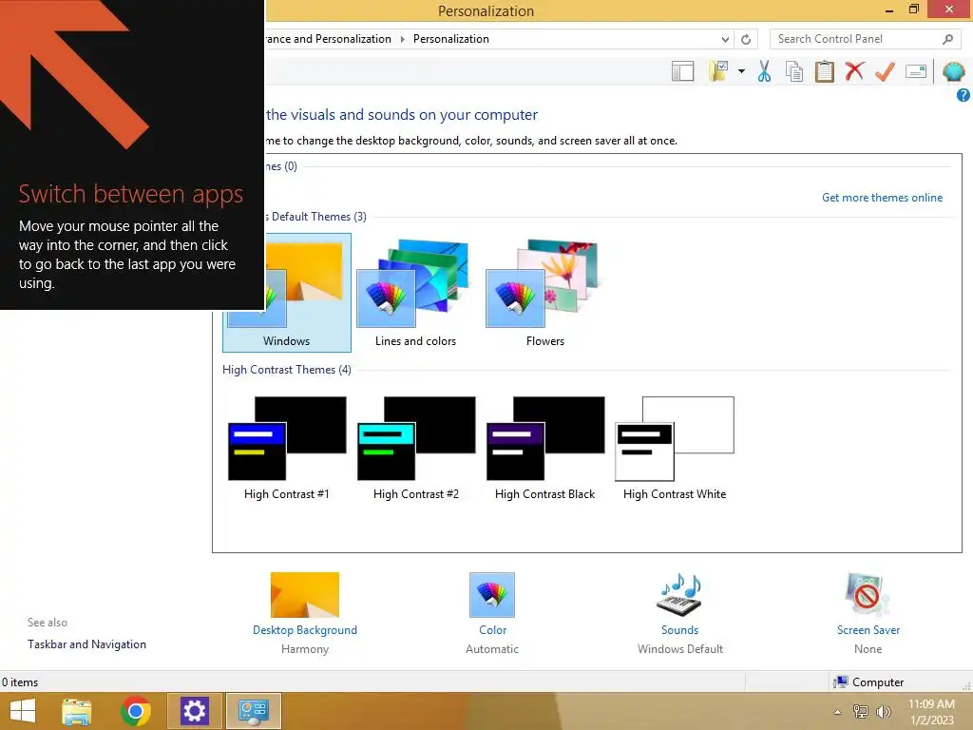
Task: Apply the High Contrast White theme
Action: click(x=675, y=449)
